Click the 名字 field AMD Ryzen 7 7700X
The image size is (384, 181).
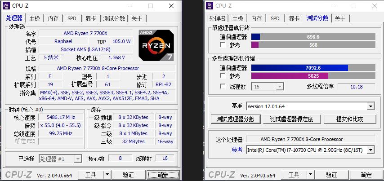tap(85, 33)
